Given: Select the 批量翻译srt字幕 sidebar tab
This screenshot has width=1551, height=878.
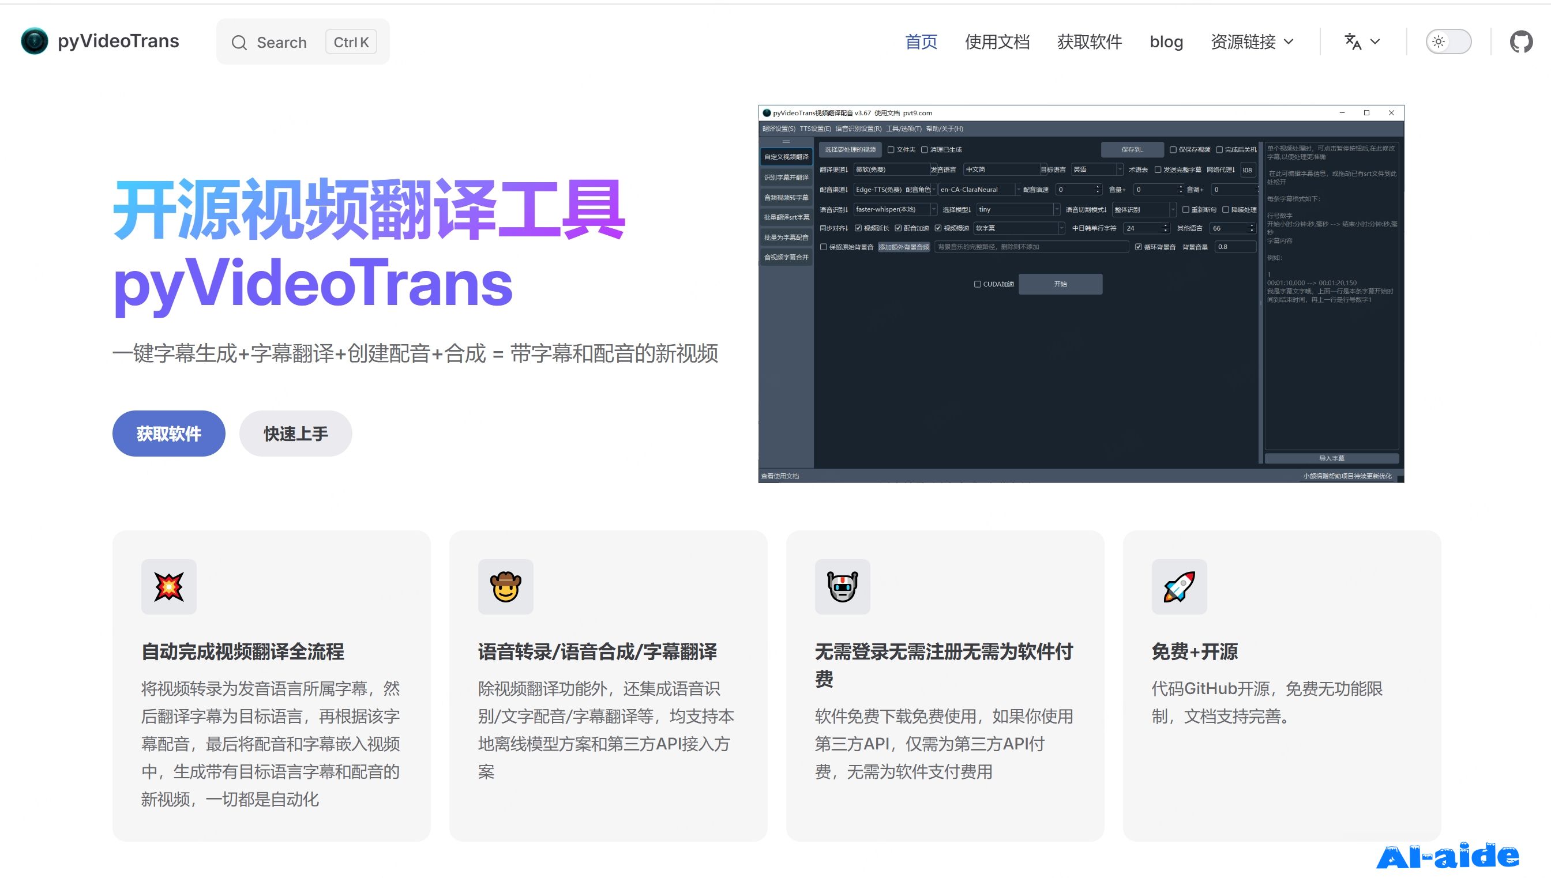Looking at the screenshot, I should point(786,217).
